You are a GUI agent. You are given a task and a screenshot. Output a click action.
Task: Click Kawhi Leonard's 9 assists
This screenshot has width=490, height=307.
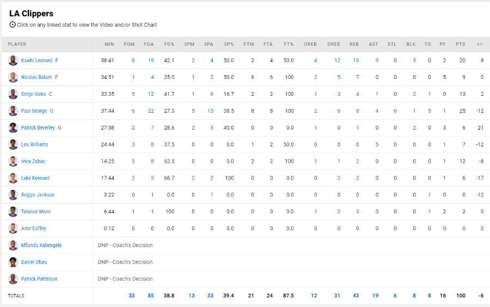coord(377,60)
